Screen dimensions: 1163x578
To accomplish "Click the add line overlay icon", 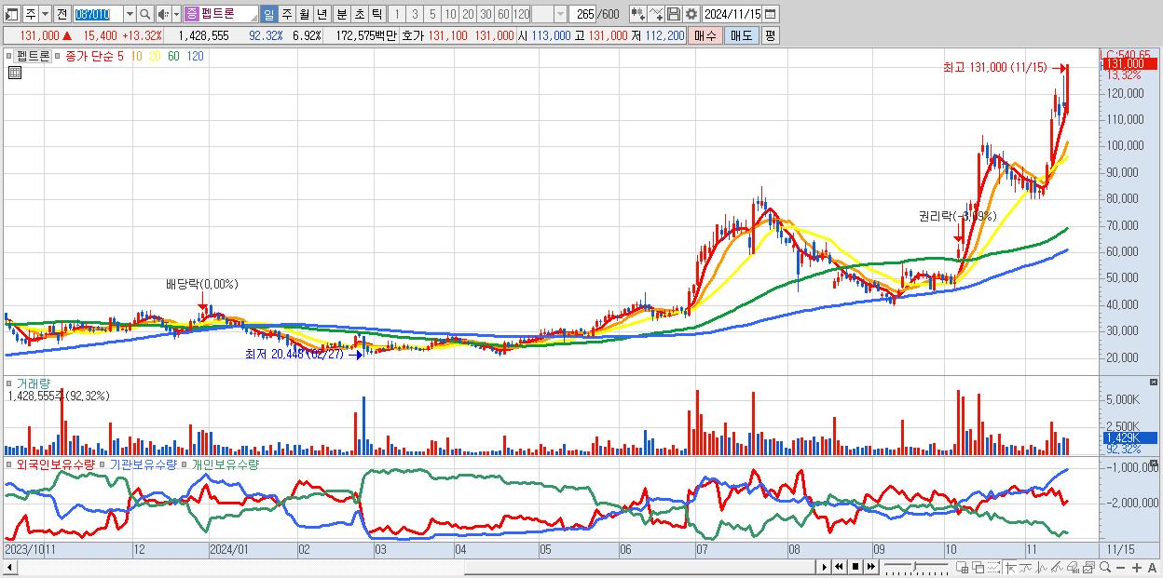I will 656,14.
